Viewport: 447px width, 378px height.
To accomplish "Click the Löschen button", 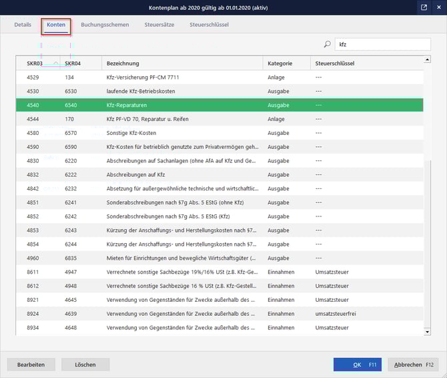I will 85,365.
